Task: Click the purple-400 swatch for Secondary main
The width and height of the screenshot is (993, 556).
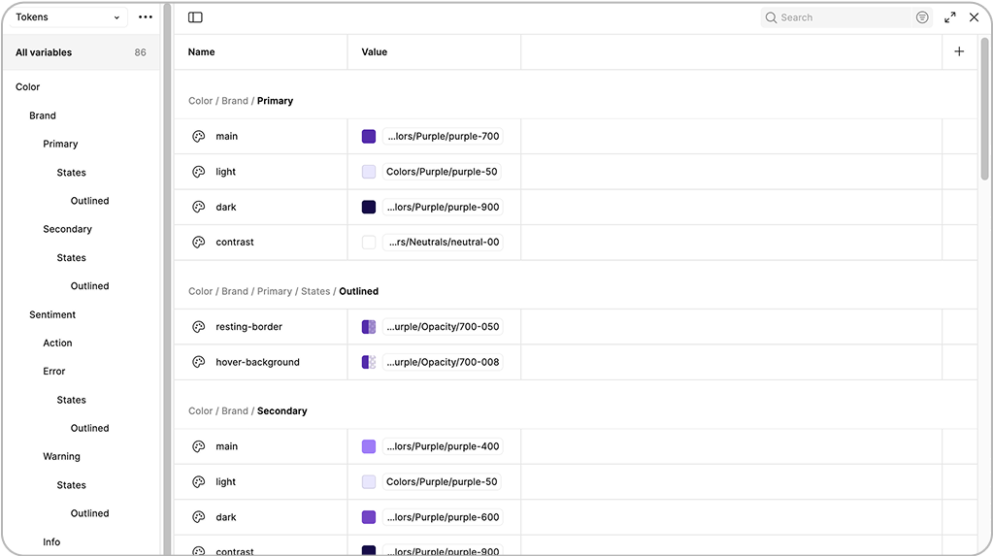Action: tap(369, 446)
